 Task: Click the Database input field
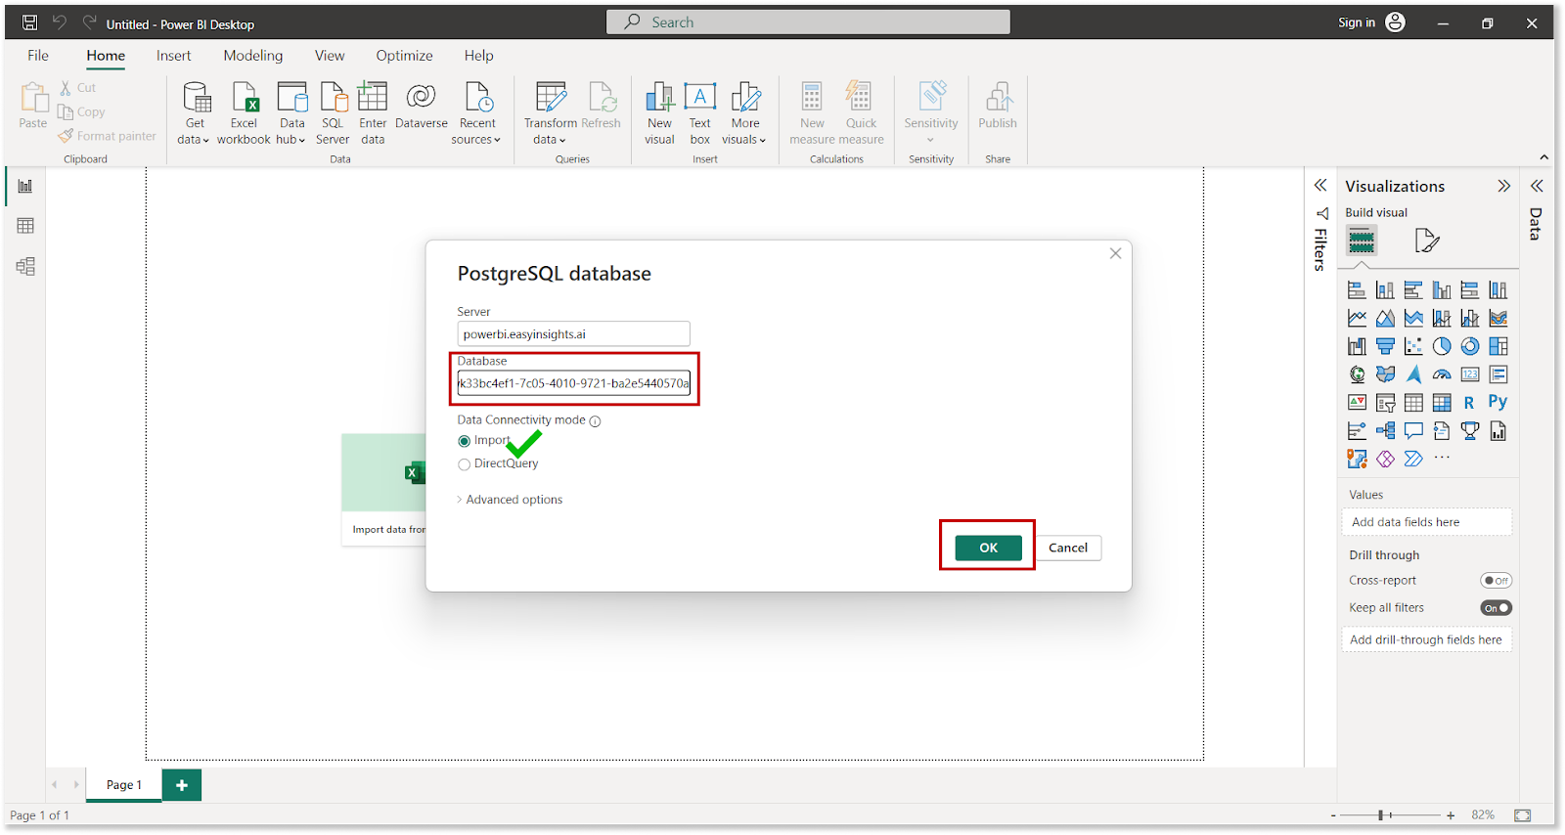tap(573, 382)
